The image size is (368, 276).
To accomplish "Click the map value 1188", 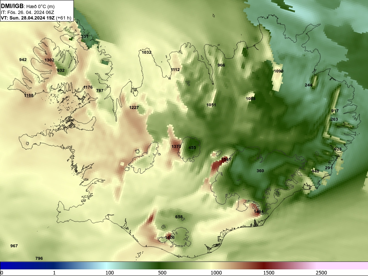I will (29, 95).
